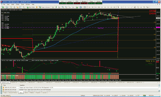Screen dimensions: 161x97
Task: Select the Horizontal Line tool
Action: [129, 7]
